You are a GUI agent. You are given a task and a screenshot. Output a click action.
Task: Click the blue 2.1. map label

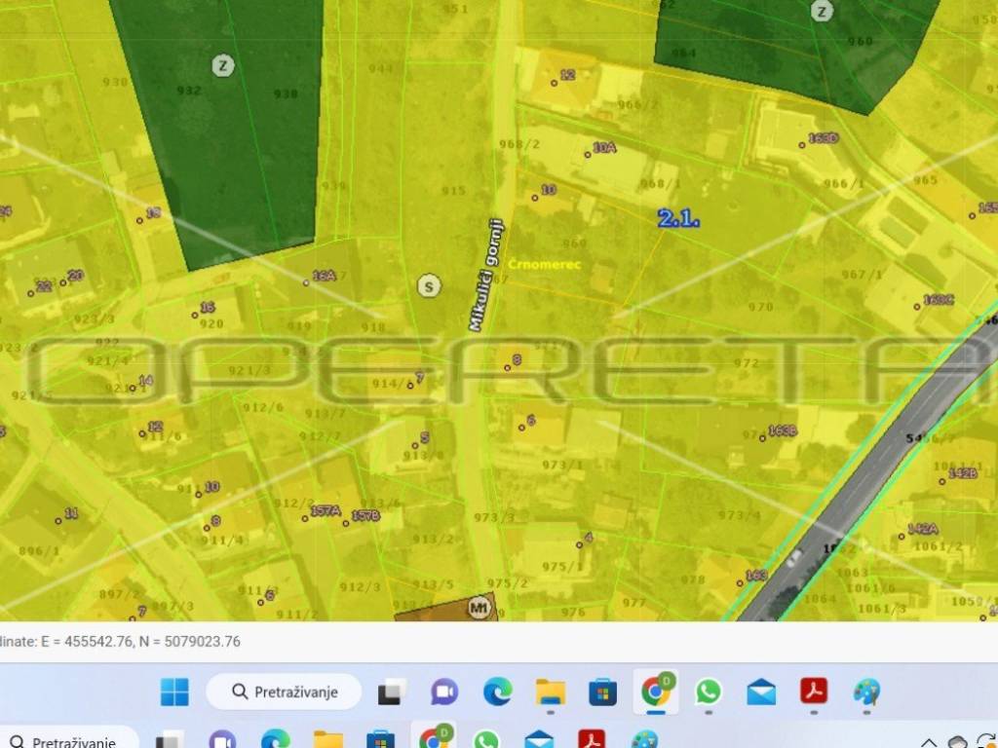click(x=678, y=219)
